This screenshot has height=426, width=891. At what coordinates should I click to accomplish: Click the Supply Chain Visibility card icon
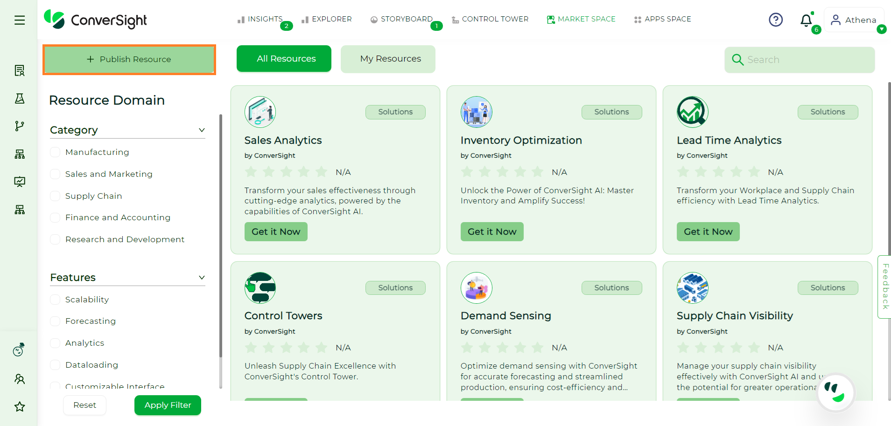point(692,288)
